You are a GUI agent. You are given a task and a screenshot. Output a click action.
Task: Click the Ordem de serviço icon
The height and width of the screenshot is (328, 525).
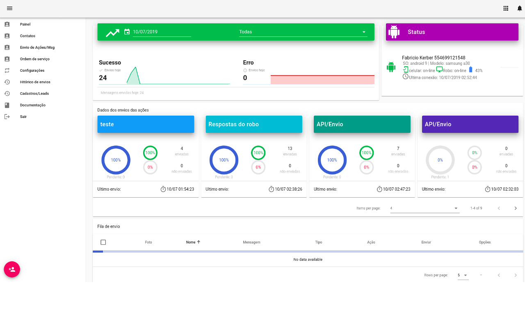tap(7, 59)
